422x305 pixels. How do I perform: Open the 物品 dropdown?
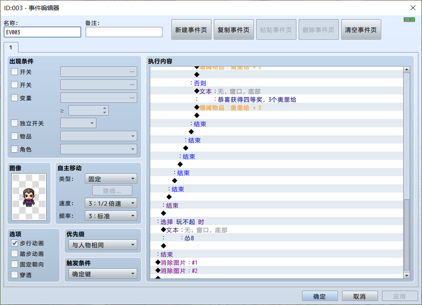tap(99, 136)
